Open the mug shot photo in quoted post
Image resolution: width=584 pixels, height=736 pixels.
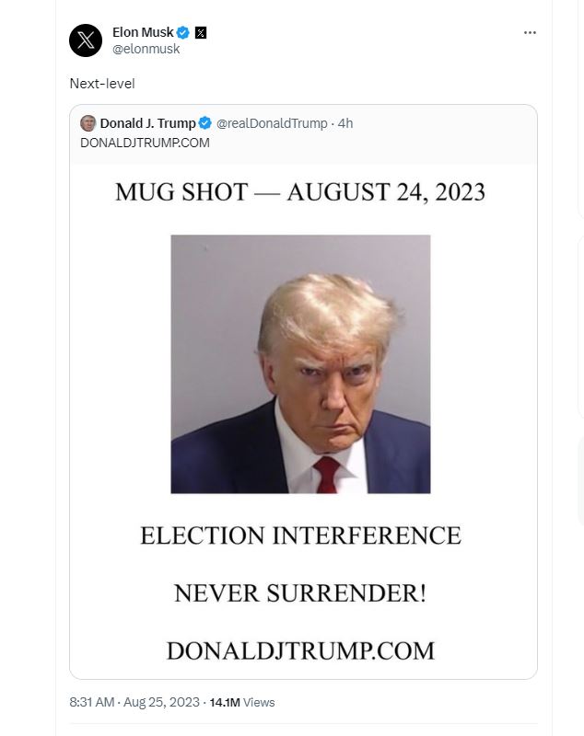tap(300, 363)
